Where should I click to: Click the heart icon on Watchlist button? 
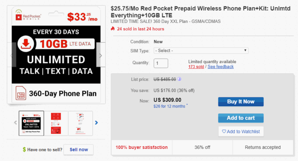tap(224, 131)
